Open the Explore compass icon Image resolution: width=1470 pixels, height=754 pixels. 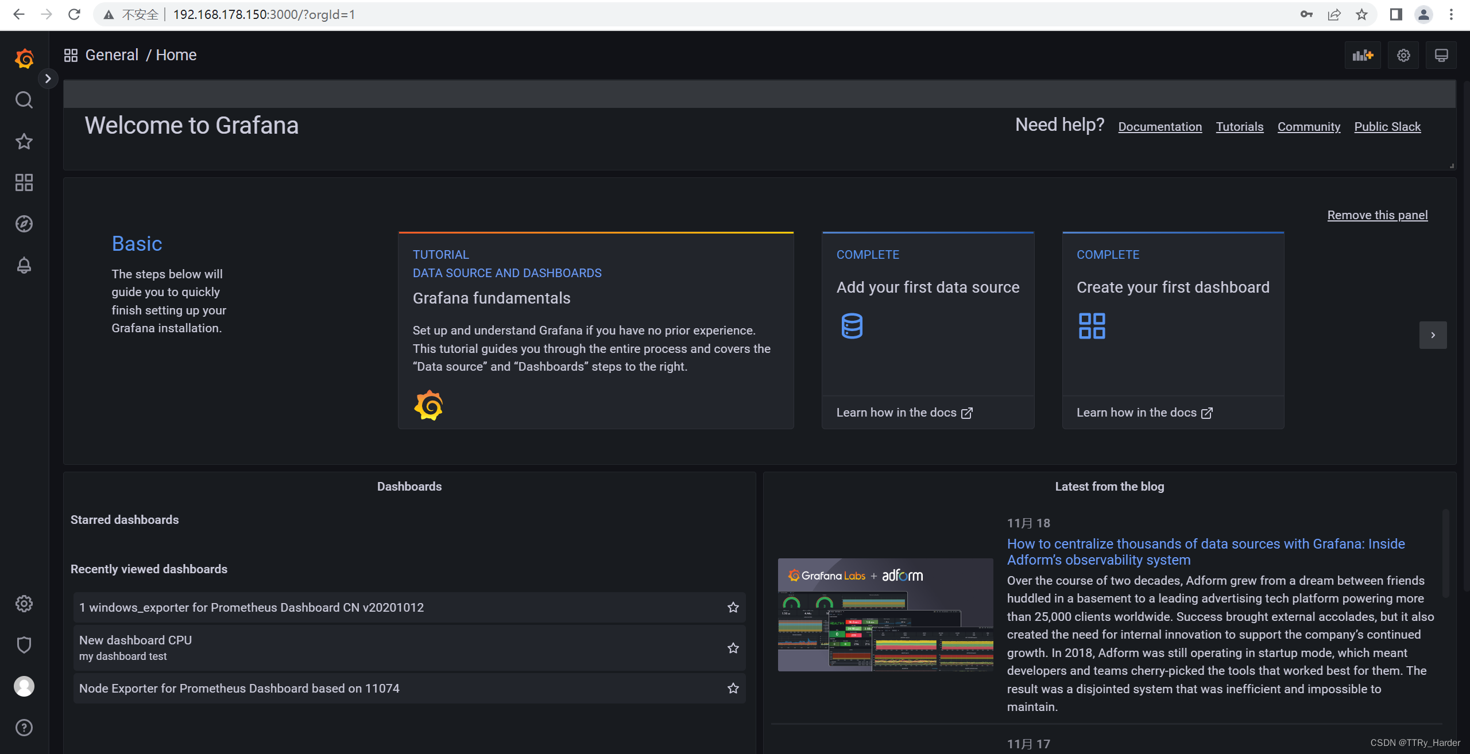click(24, 224)
